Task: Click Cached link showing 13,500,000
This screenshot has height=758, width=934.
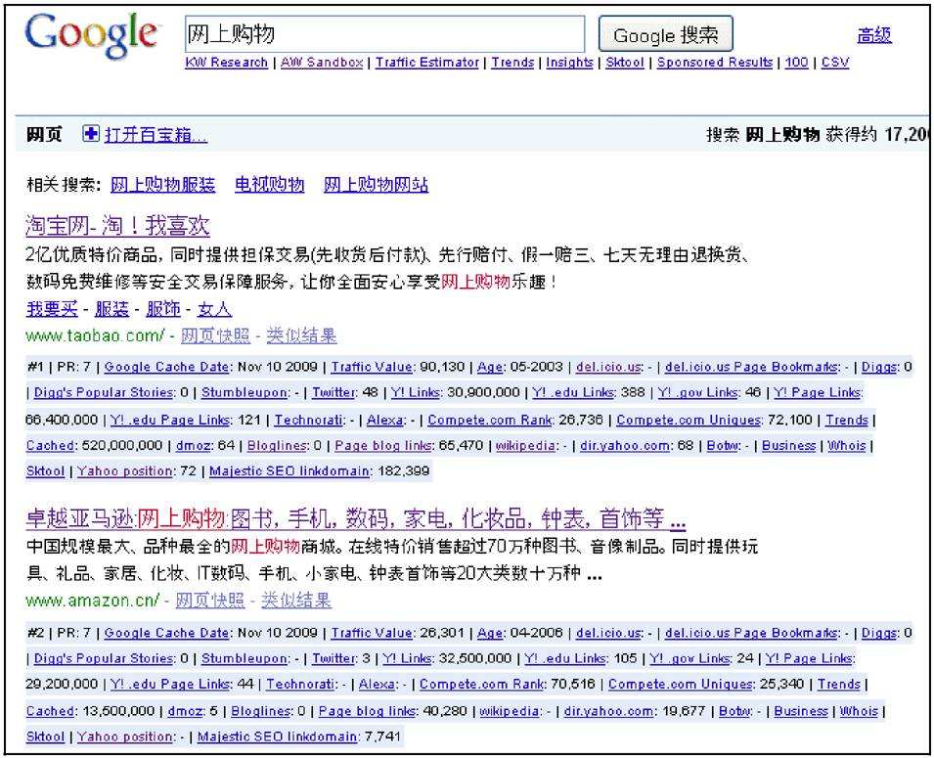Action: [x=50, y=711]
